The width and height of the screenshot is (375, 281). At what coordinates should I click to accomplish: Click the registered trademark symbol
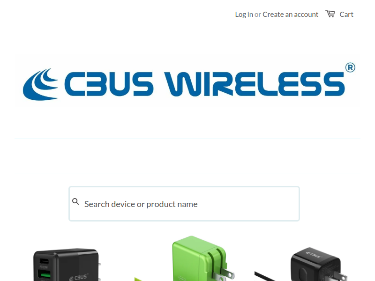point(350,67)
